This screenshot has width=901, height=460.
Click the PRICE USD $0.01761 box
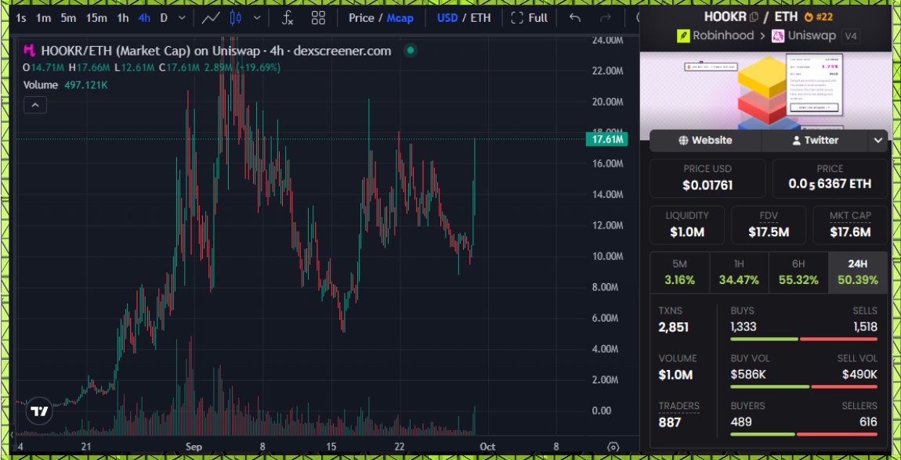pos(707,178)
